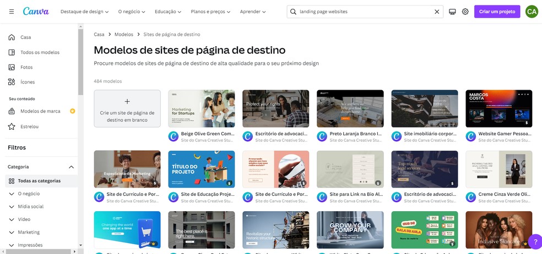Open the settings gear icon
This screenshot has width=542, height=254.
465,12
